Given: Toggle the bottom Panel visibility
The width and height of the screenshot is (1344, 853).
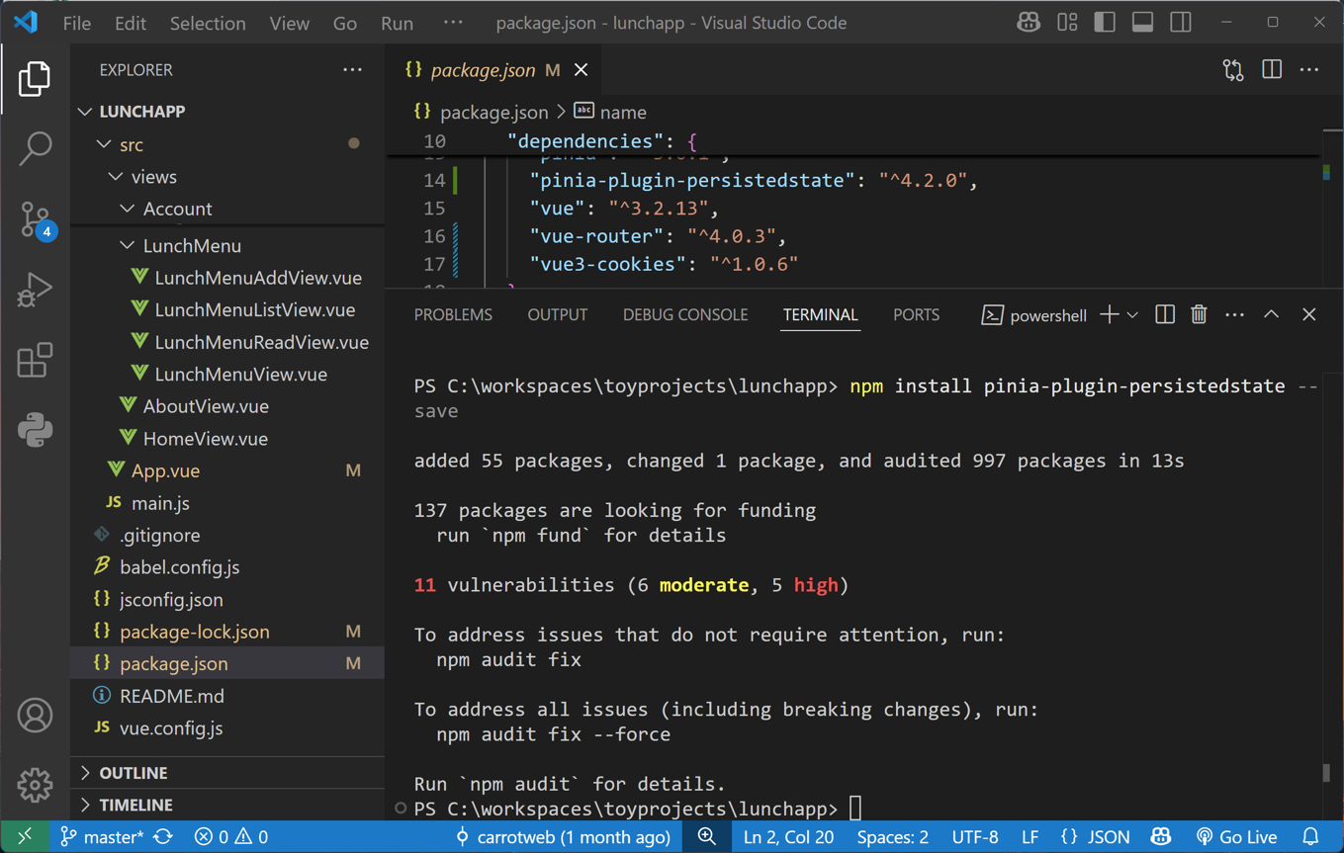Looking at the screenshot, I should point(1142,22).
